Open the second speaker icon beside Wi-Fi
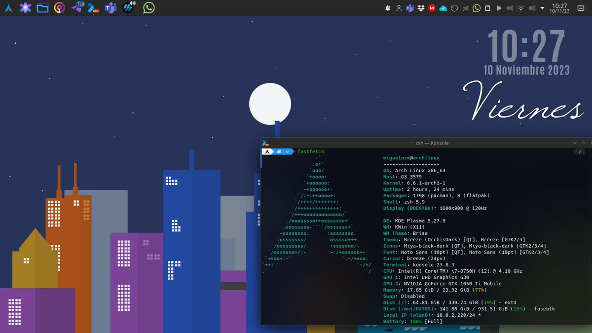Viewport: 592px width, 333px height. point(532,8)
